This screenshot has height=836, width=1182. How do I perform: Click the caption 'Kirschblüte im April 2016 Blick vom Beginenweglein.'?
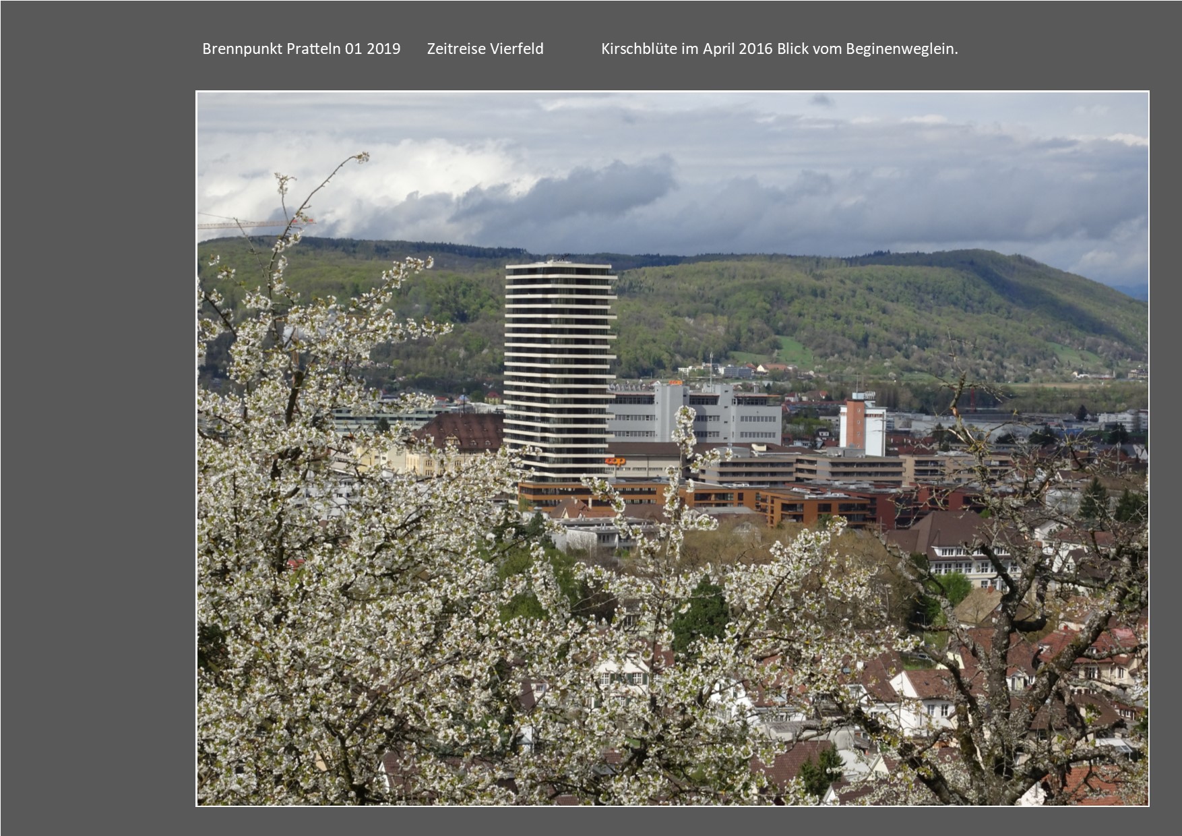pyautogui.click(x=780, y=49)
